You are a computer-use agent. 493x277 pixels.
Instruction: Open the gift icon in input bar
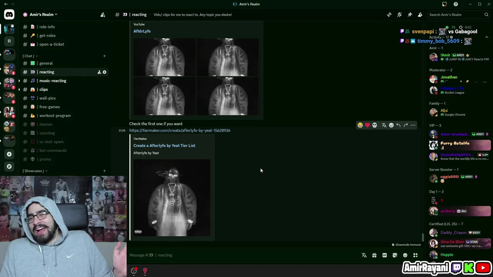pos(374,255)
